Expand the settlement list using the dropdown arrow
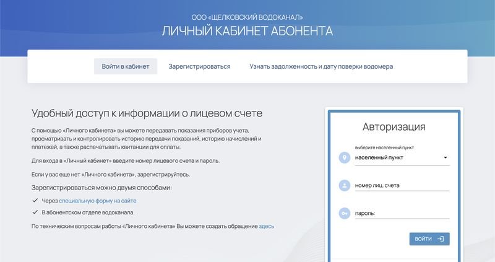495x262 pixels. click(x=445, y=158)
